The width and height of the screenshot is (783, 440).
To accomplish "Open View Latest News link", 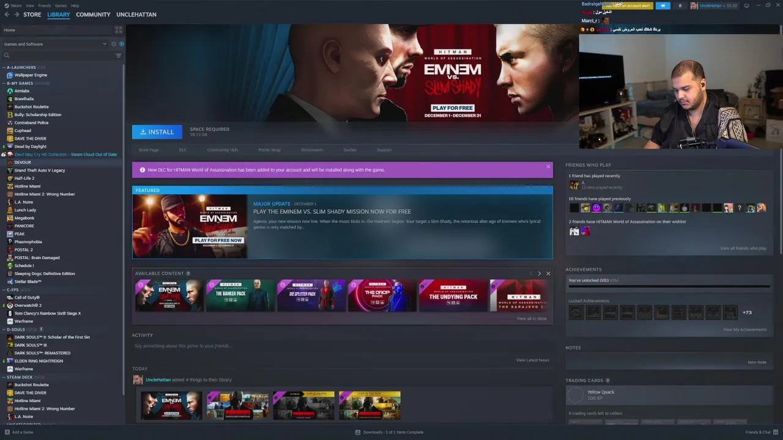I will point(532,360).
